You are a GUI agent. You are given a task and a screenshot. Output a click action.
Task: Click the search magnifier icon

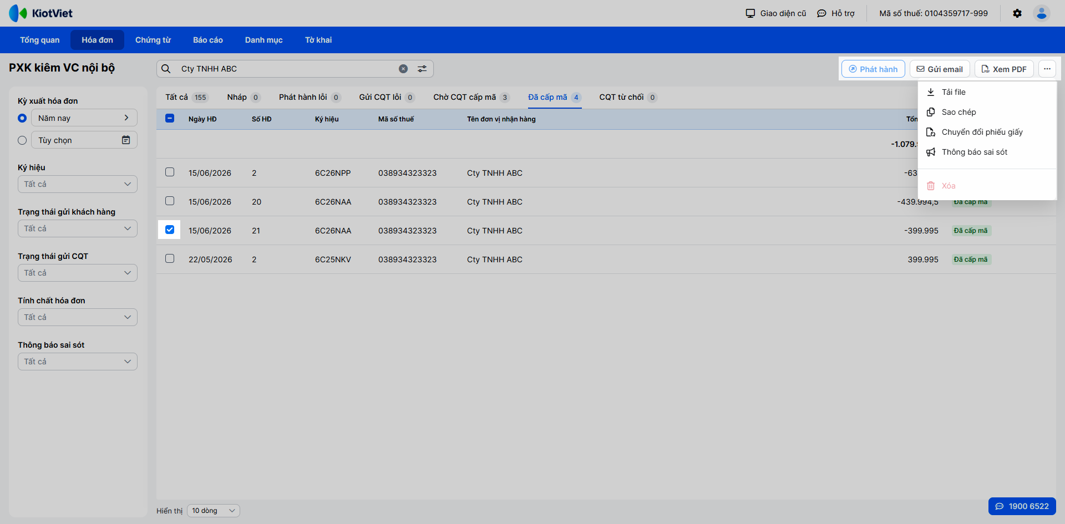[x=166, y=69]
